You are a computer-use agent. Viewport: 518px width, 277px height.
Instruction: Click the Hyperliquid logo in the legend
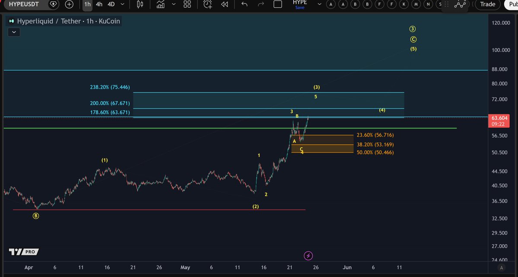click(x=12, y=21)
